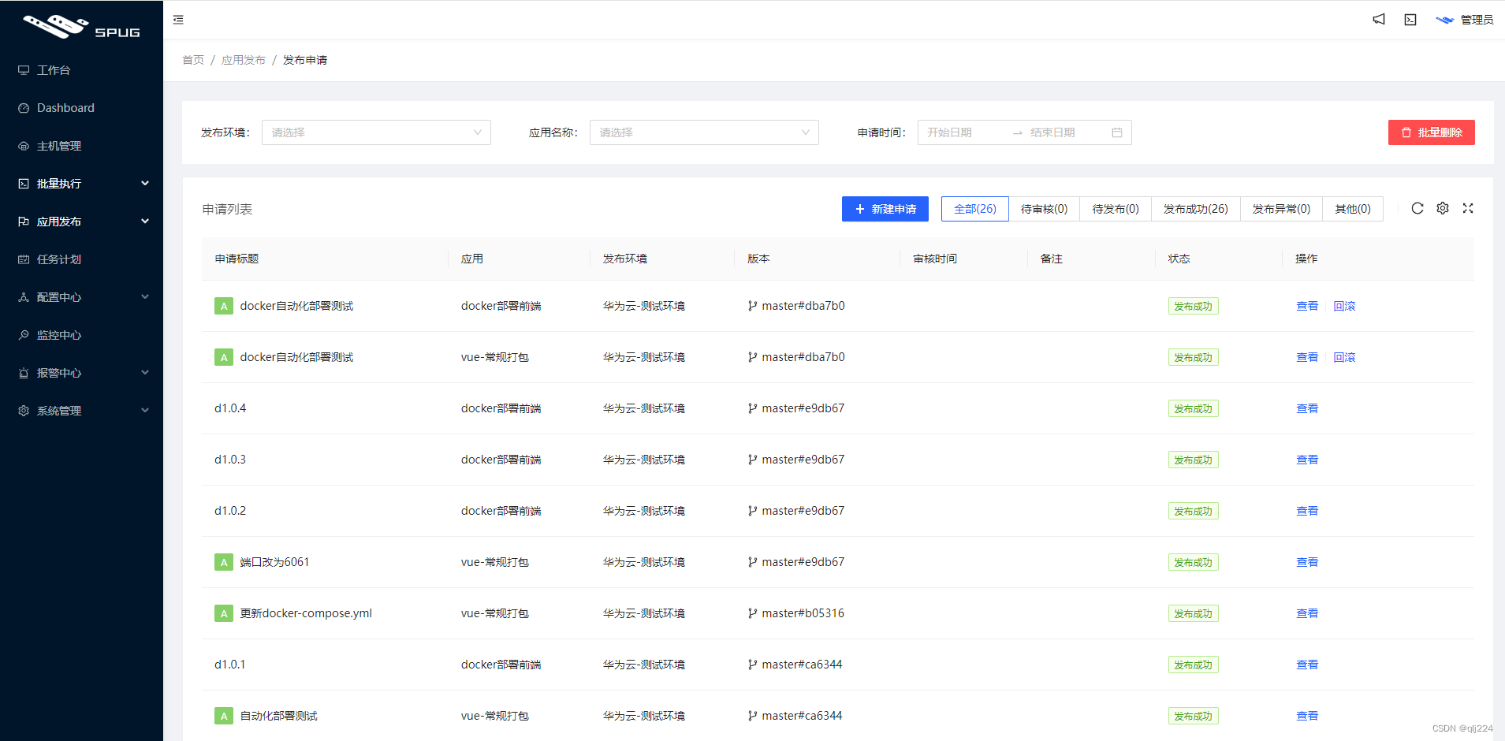The height and width of the screenshot is (741, 1505).
Task: Click the green A badge beside 自动化部署测试
Action: click(224, 716)
